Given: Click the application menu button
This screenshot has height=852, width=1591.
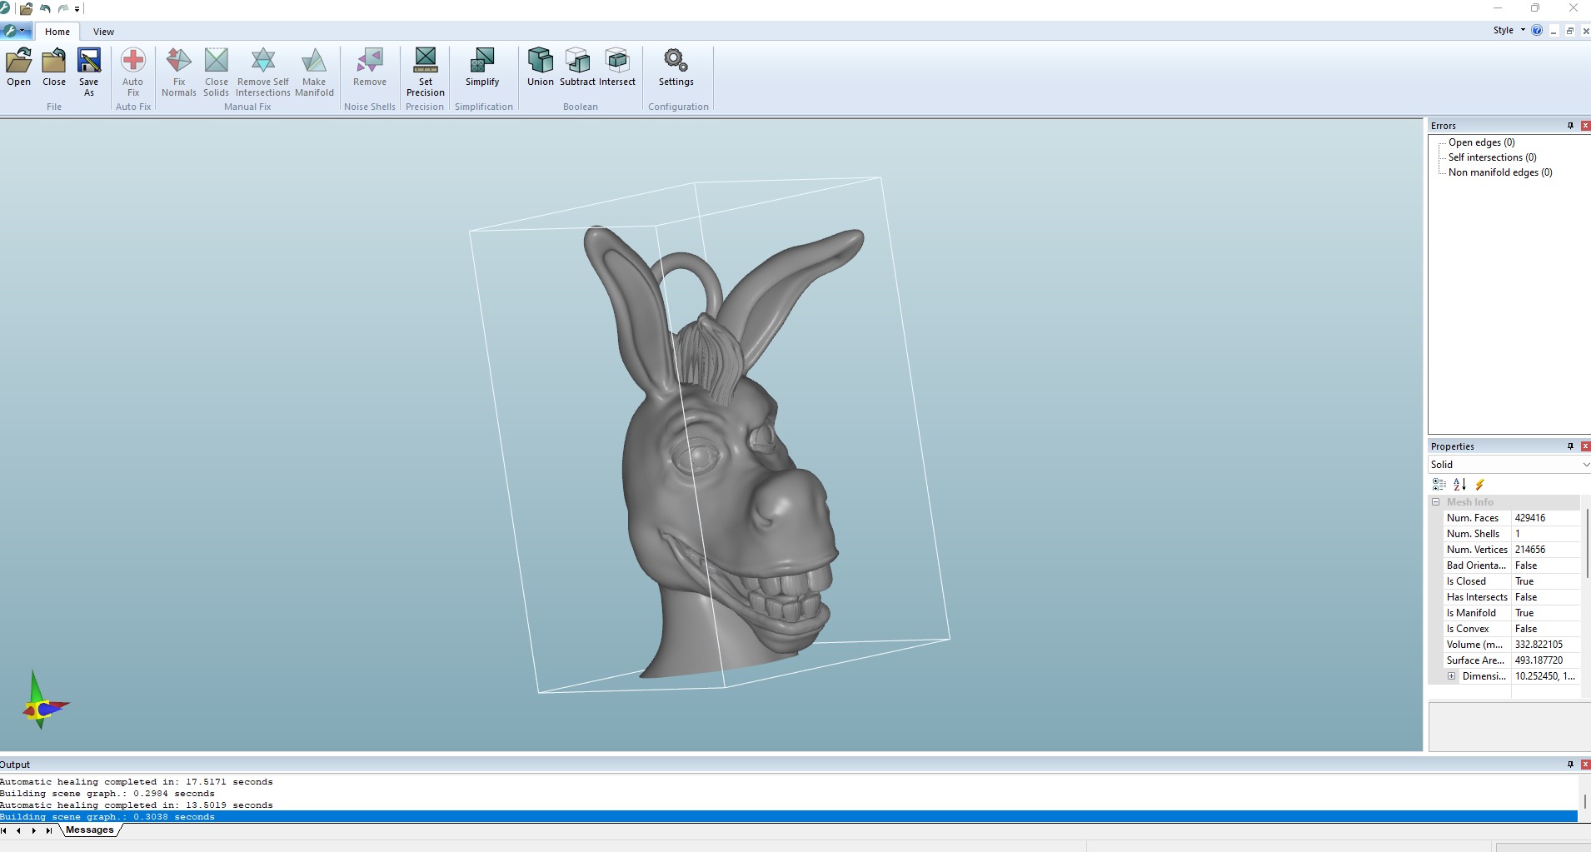Looking at the screenshot, I should coord(15,31).
